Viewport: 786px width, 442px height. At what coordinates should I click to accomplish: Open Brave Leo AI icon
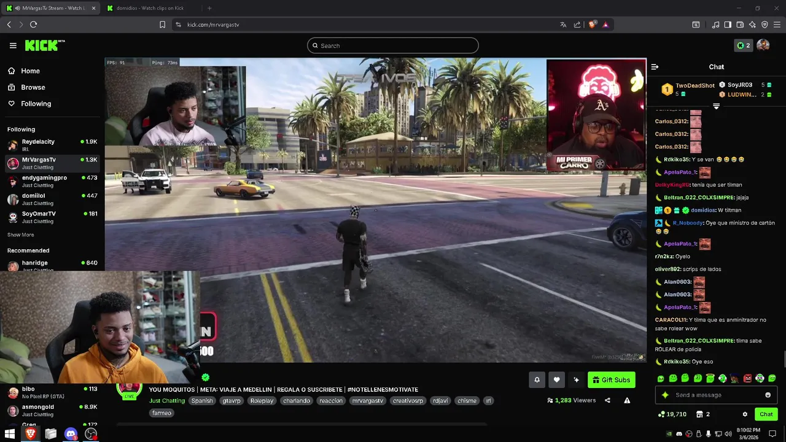753,25
